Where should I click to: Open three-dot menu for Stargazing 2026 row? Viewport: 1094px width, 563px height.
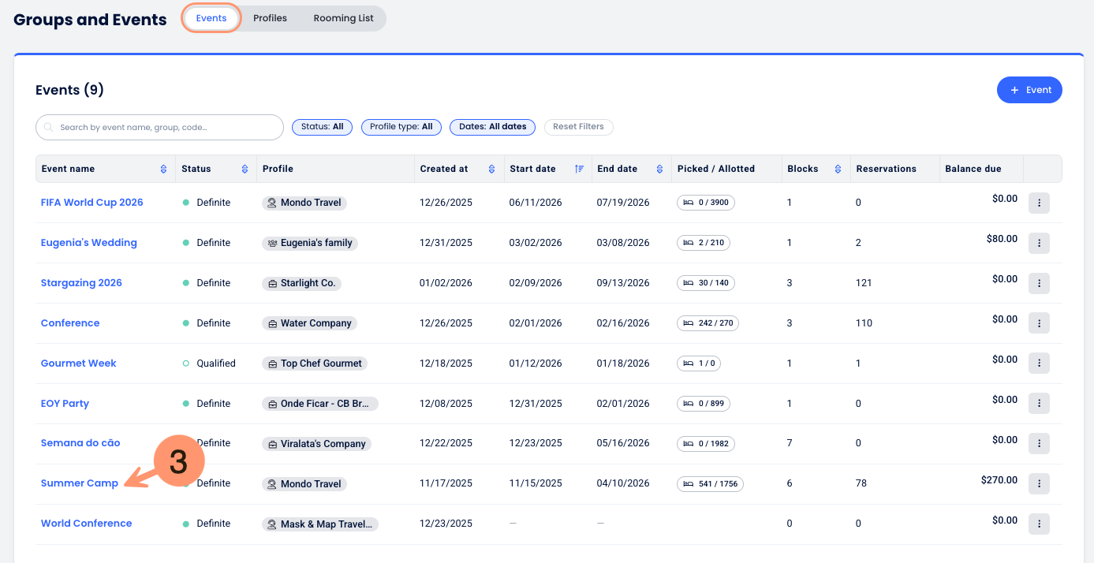(x=1039, y=283)
